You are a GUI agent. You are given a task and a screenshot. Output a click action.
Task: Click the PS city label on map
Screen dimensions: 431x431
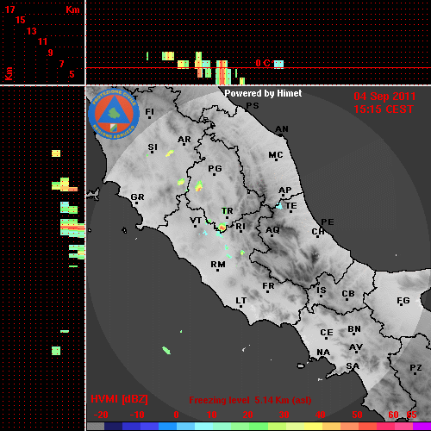(x=253, y=106)
